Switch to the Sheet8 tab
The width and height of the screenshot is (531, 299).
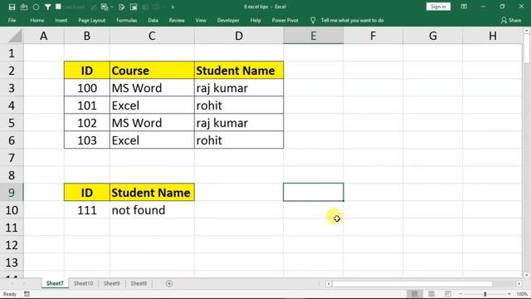[x=139, y=283]
